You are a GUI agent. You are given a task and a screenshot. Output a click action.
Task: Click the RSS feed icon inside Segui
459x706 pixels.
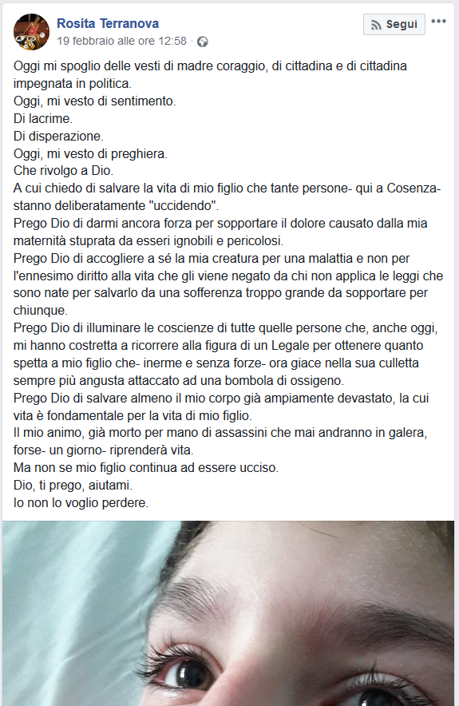tap(376, 25)
